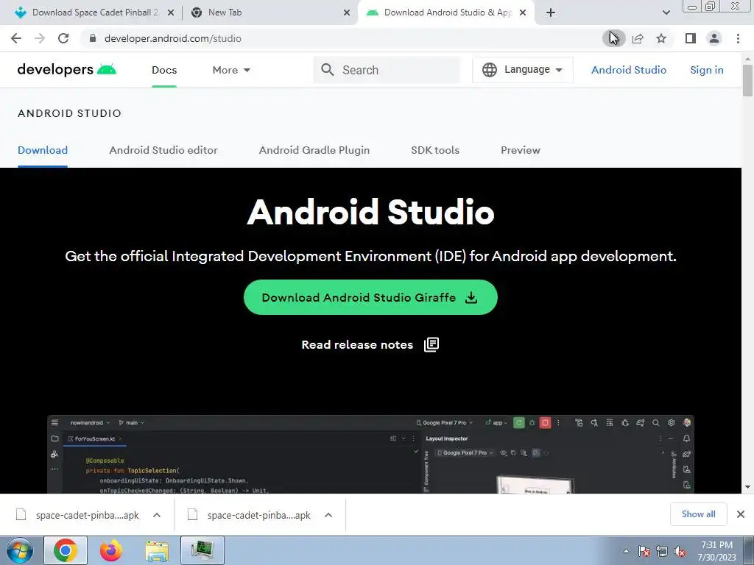Screen dimensions: 754x565
Task: Click the address bar URL
Action: [172, 38]
